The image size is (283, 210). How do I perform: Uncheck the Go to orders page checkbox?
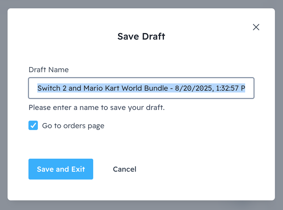[x=33, y=126]
